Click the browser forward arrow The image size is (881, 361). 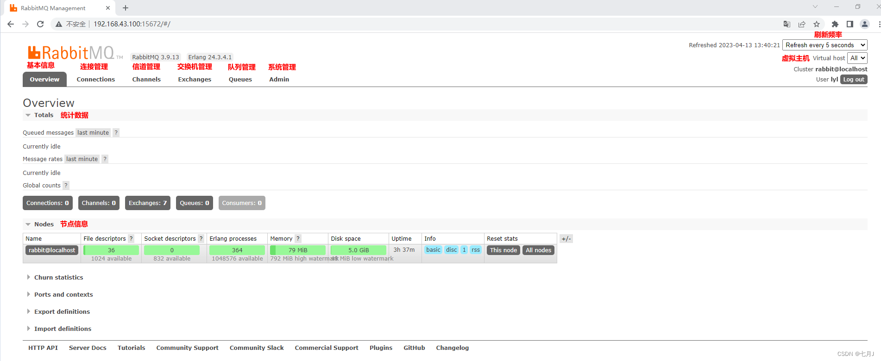(x=25, y=24)
